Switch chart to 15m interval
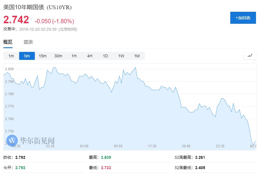The width and height of the screenshot is (262, 180). pyautogui.click(x=43, y=56)
